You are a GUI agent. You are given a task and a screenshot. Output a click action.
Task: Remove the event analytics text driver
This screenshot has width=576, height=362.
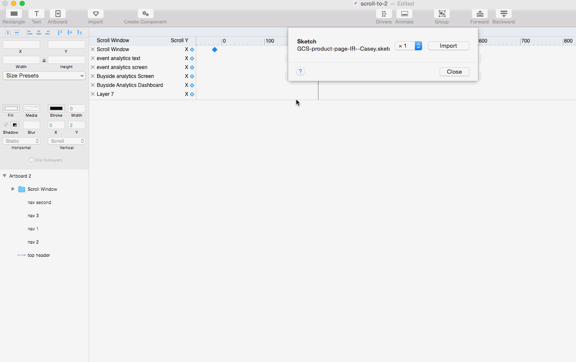coord(93,58)
